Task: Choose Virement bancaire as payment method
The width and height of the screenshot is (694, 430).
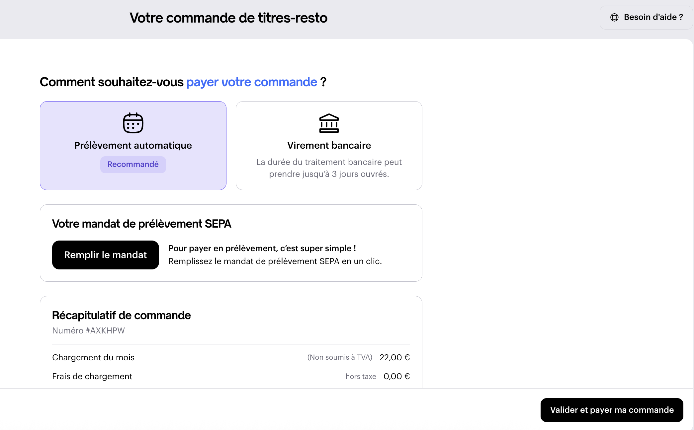Action: [329, 145]
